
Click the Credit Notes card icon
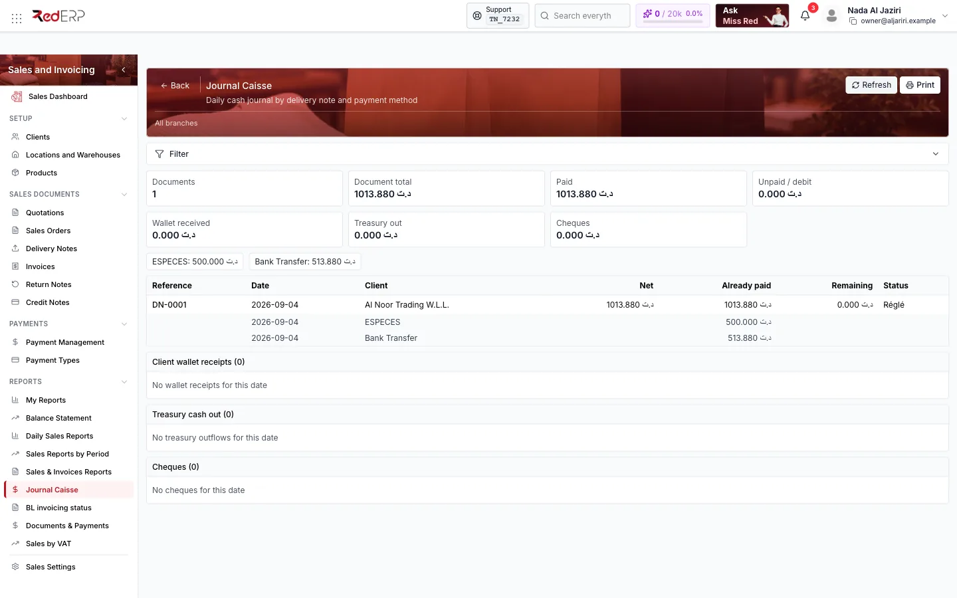pos(15,302)
